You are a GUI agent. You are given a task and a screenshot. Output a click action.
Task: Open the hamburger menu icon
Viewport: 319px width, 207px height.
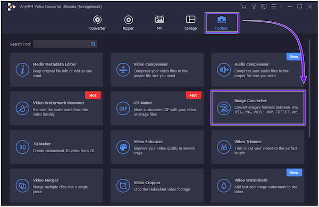coord(274,6)
